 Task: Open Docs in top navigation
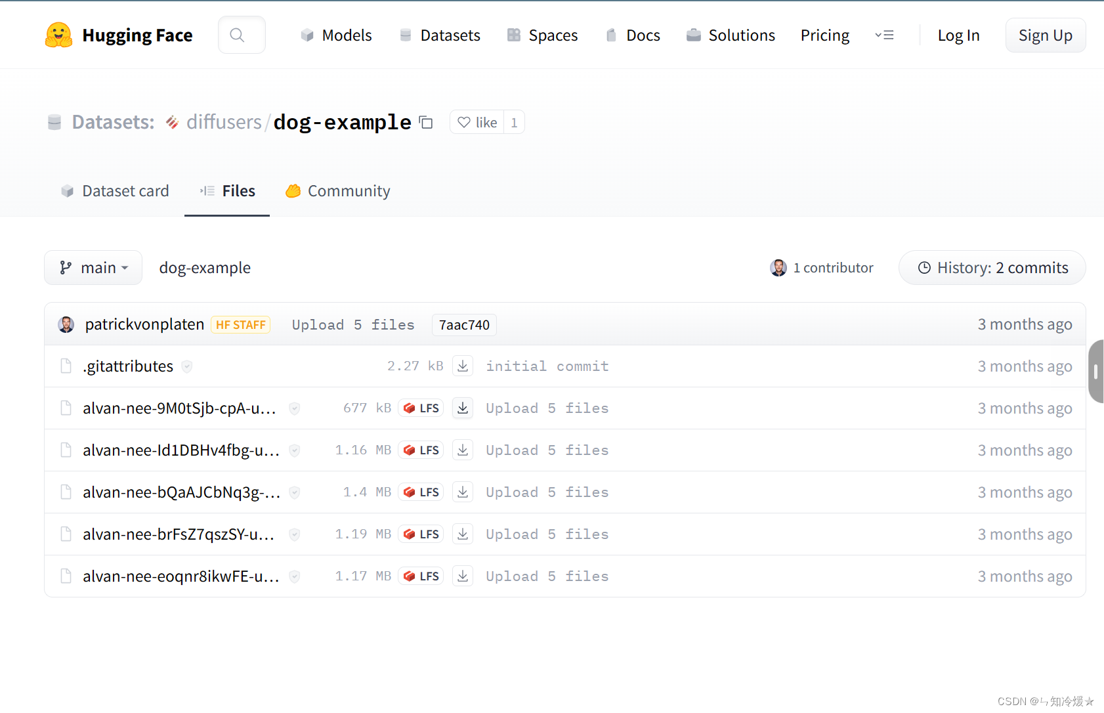click(632, 35)
